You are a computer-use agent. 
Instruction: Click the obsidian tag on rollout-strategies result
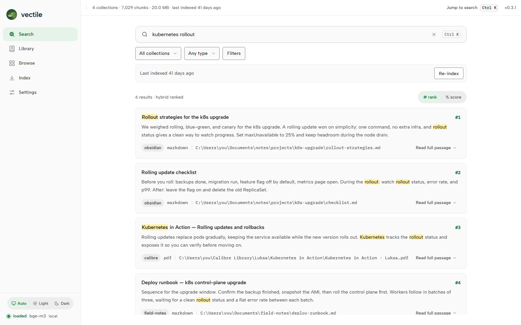pos(153,148)
